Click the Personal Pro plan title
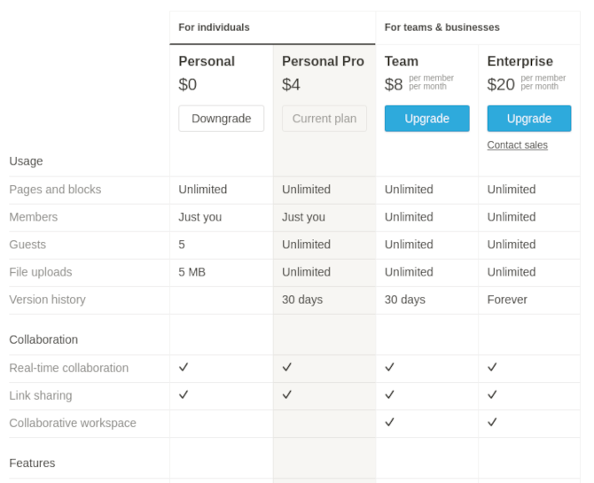This screenshot has height=483, width=594. click(323, 61)
